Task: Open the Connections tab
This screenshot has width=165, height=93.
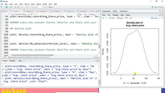Action: click(x=123, y=11)
